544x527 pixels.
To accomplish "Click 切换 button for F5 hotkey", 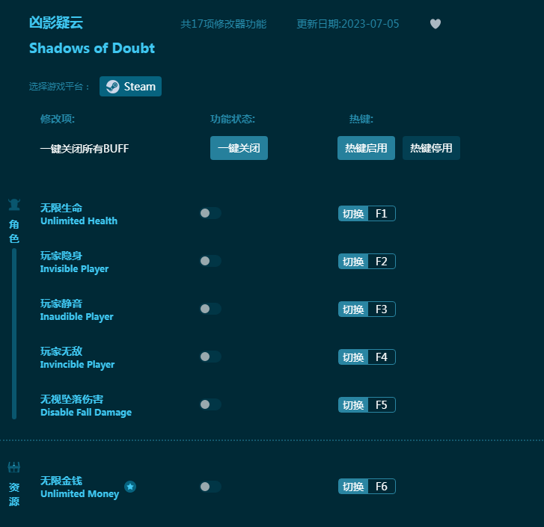I will coord(353,404).
